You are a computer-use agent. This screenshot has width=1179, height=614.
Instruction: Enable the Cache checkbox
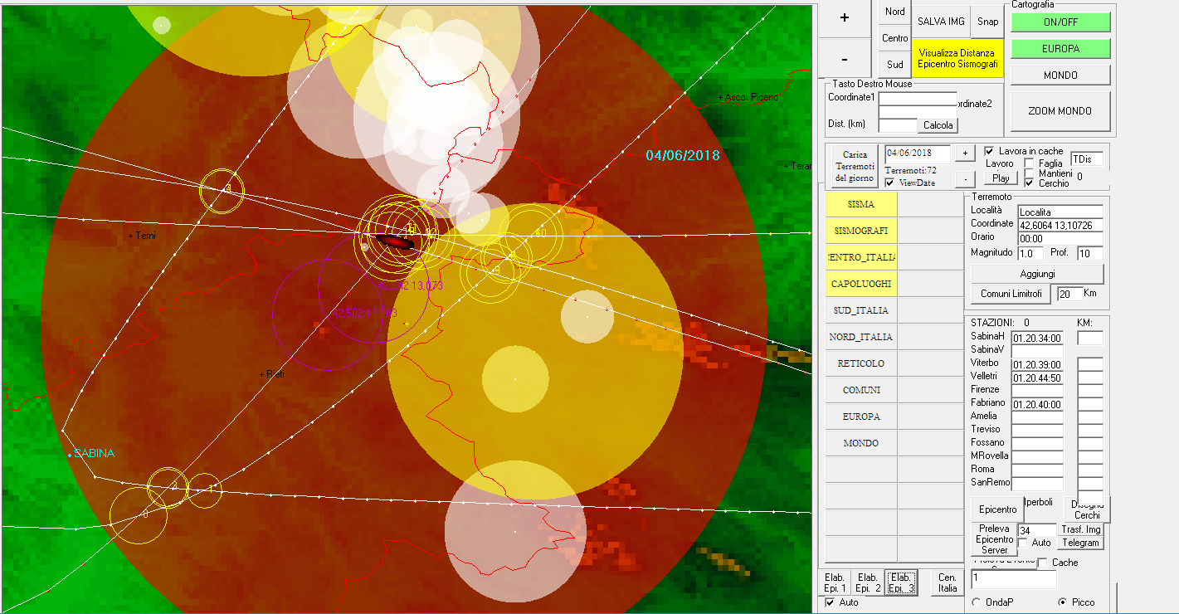[1042, 563]
